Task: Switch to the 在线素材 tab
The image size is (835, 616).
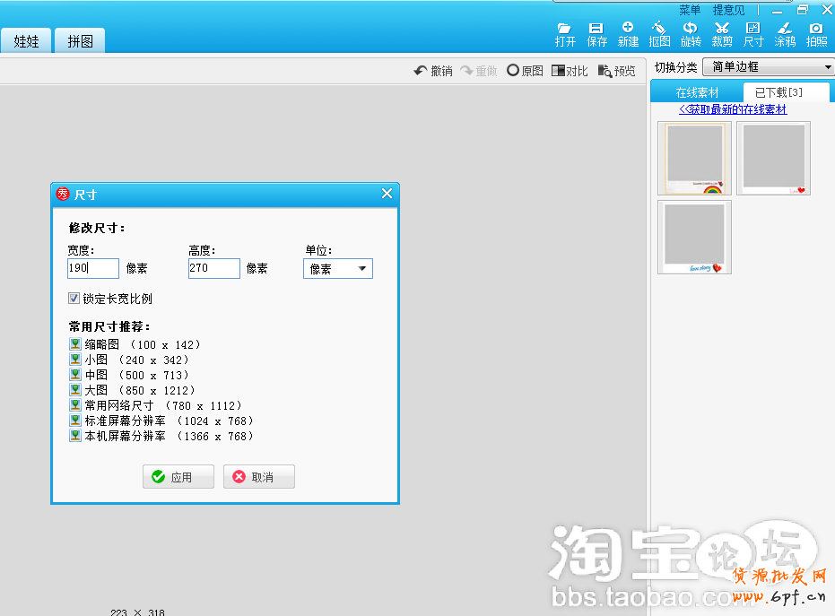Action: click(x=697, y=92)
